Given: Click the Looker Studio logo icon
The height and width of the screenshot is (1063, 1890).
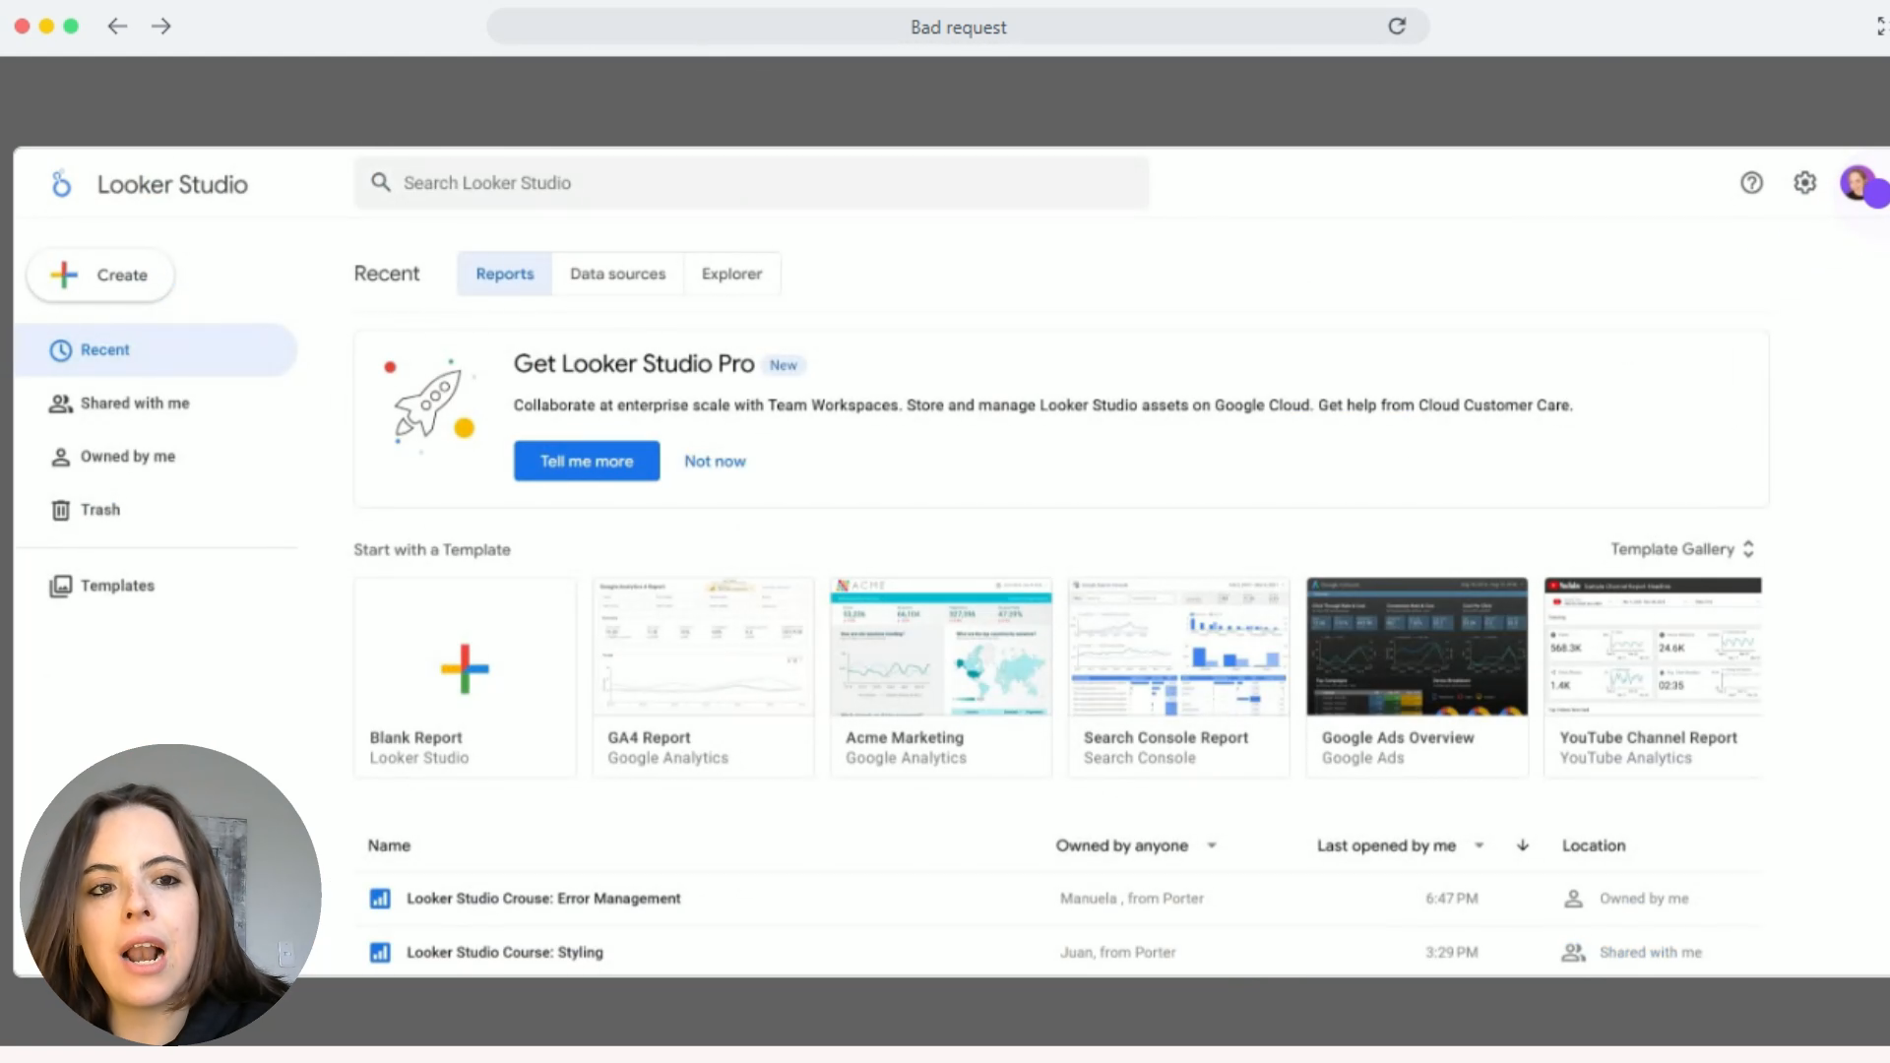Looking at the screenshot, I should pyautogui.click(x=61, y=184).
